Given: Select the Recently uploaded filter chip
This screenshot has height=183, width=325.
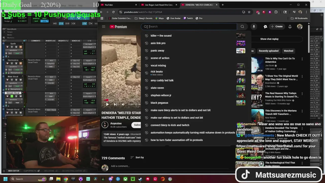Looking at the screenshot, I should 269,51.
